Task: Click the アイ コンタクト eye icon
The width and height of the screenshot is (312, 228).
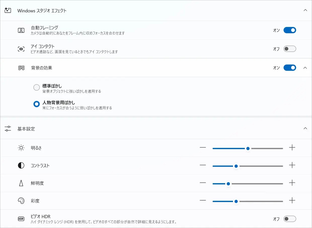Action: [x=21, y=49]
